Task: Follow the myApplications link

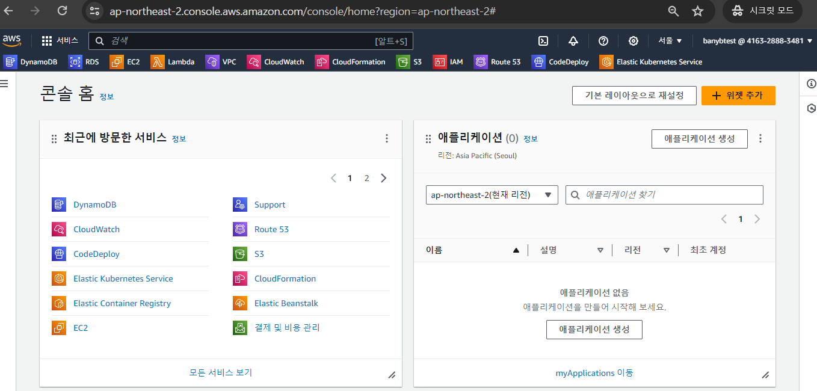Action: pyautogui.click(x=594, y=373)
